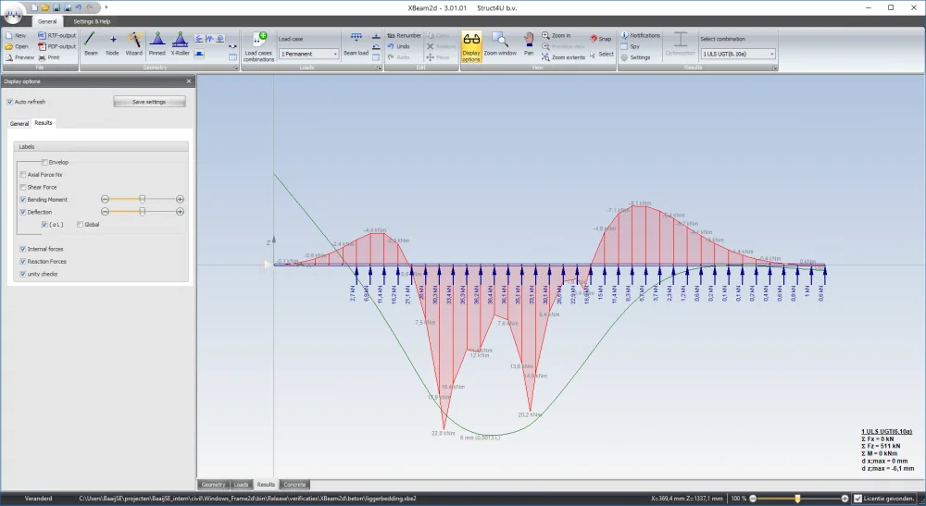This screenshot has height=506, width=926.
Task: Export RTF-output
Action: [57, 35]
